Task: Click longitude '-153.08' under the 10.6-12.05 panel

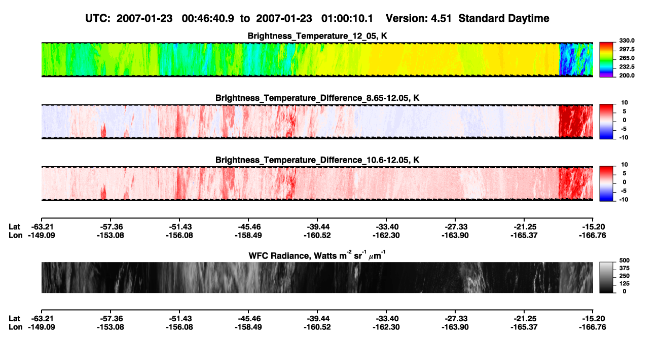Action: [x=110, y=235]
